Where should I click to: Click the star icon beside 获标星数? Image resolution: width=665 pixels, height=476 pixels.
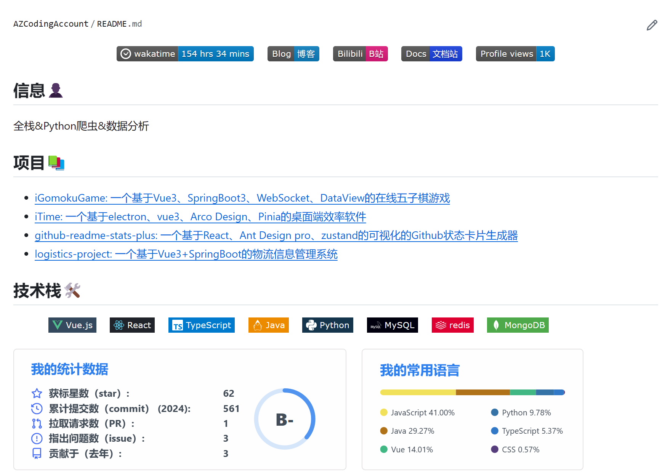[x=37, y=393]
